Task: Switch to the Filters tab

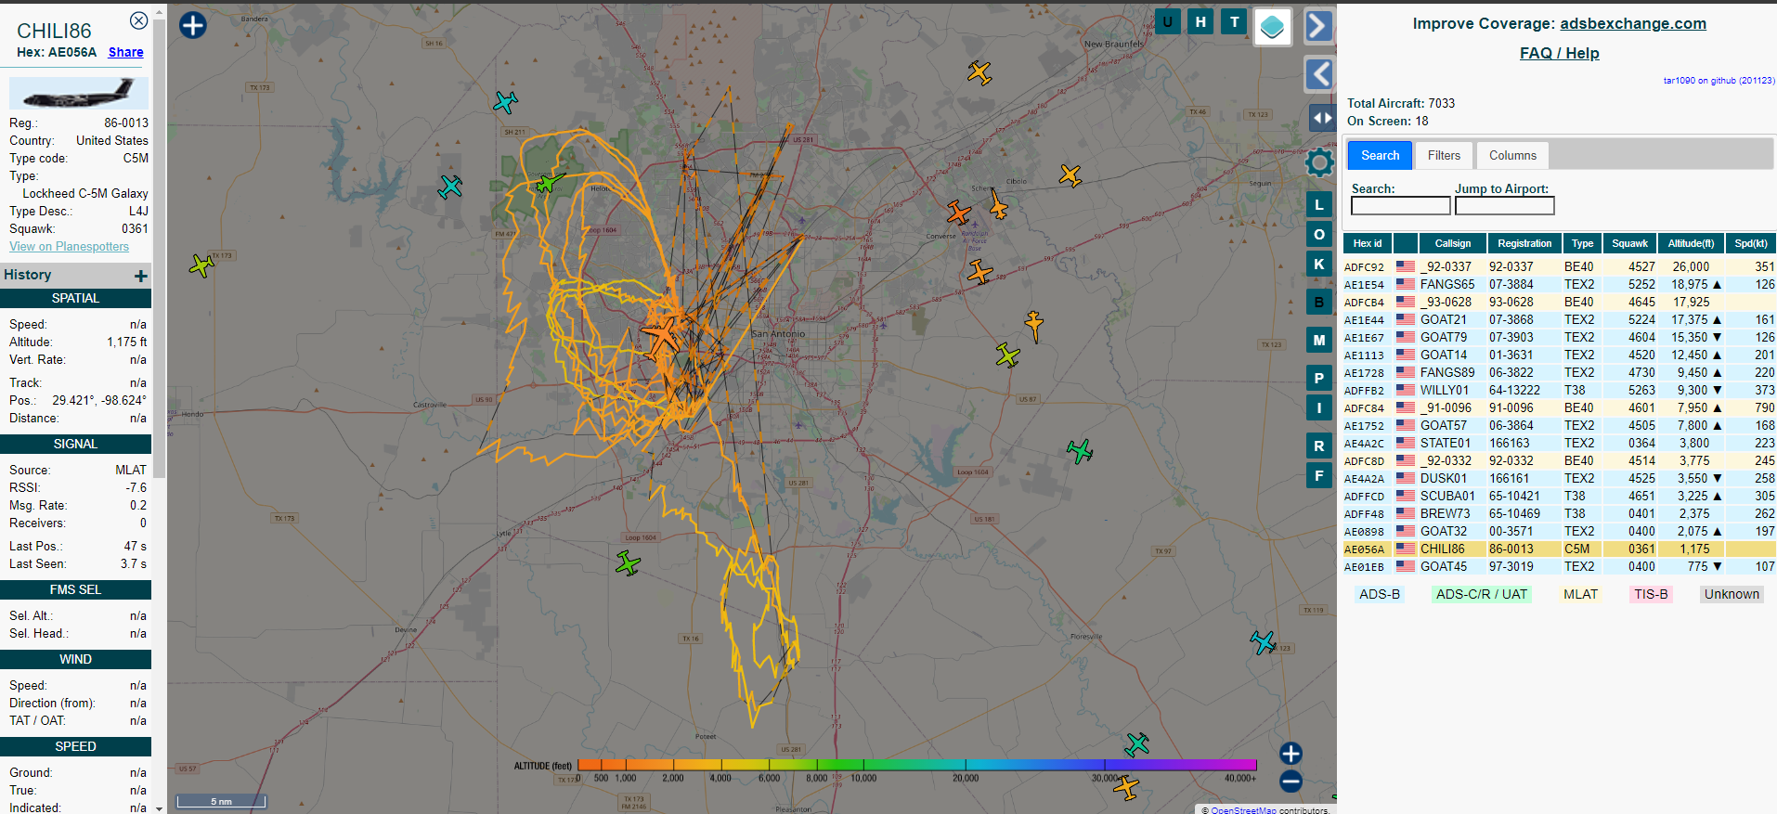Action: coord(1444,155)
